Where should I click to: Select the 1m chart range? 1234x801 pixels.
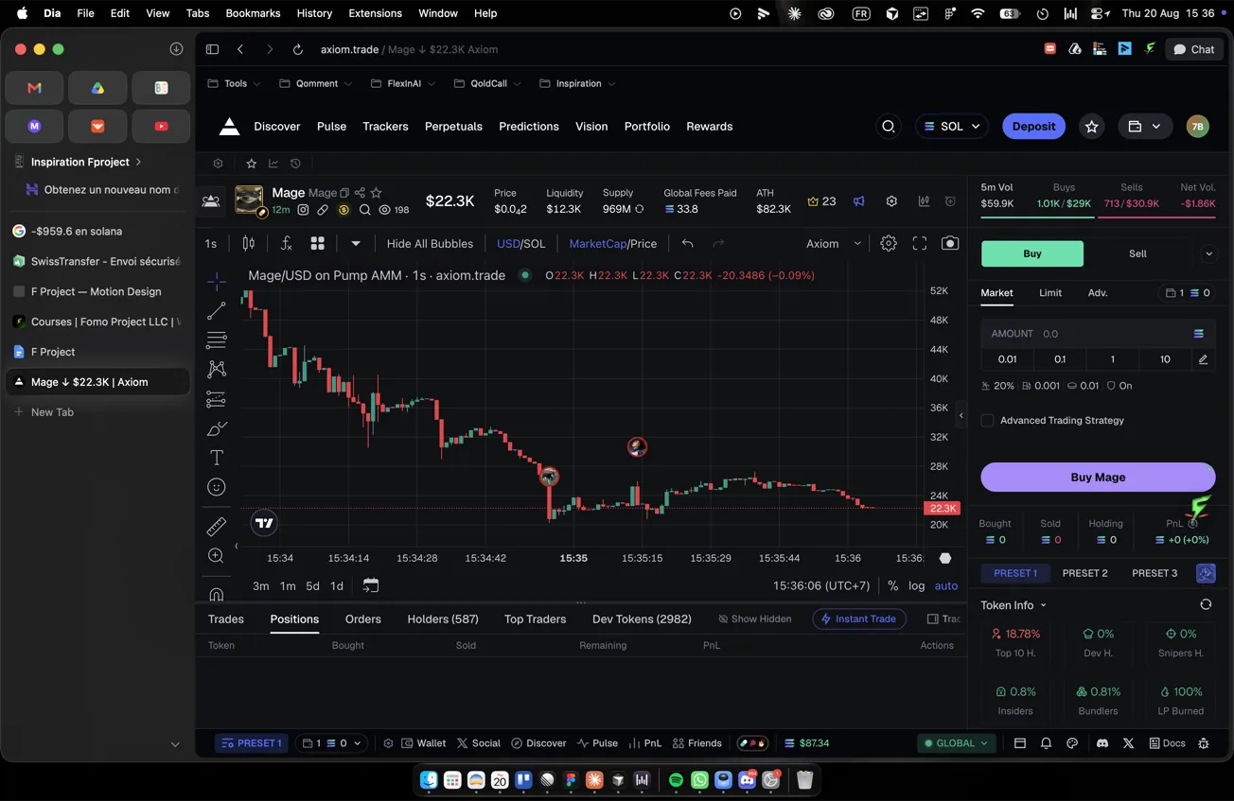[288, 585]
